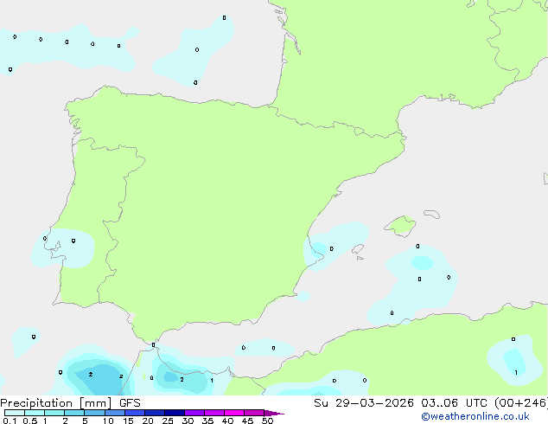548x424 pixels.
Task: Select the 30–35 mm violet legend swatch
Action: [194, 413]
